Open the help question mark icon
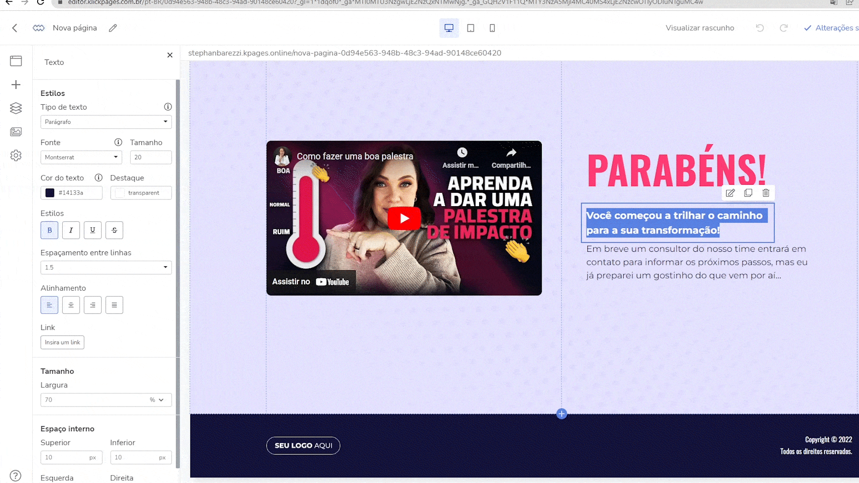Image resolution: width=859 pixels, height=483 pixels. [16, 475]
